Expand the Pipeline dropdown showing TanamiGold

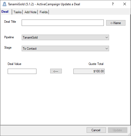click(x=65, y=37)
